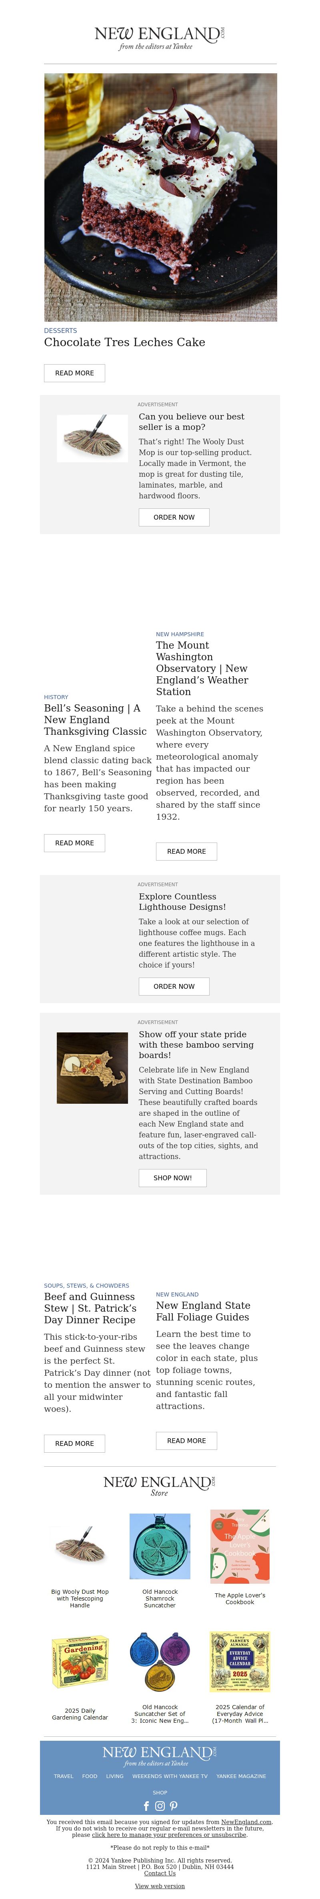This screenshot has height=1899, width=320.
Task: Open the Massachusetts bamboo board image
Action: click(x=92, y=1067)
